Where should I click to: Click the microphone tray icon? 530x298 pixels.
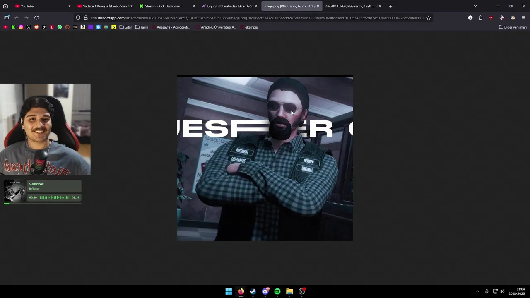[487, 291]
